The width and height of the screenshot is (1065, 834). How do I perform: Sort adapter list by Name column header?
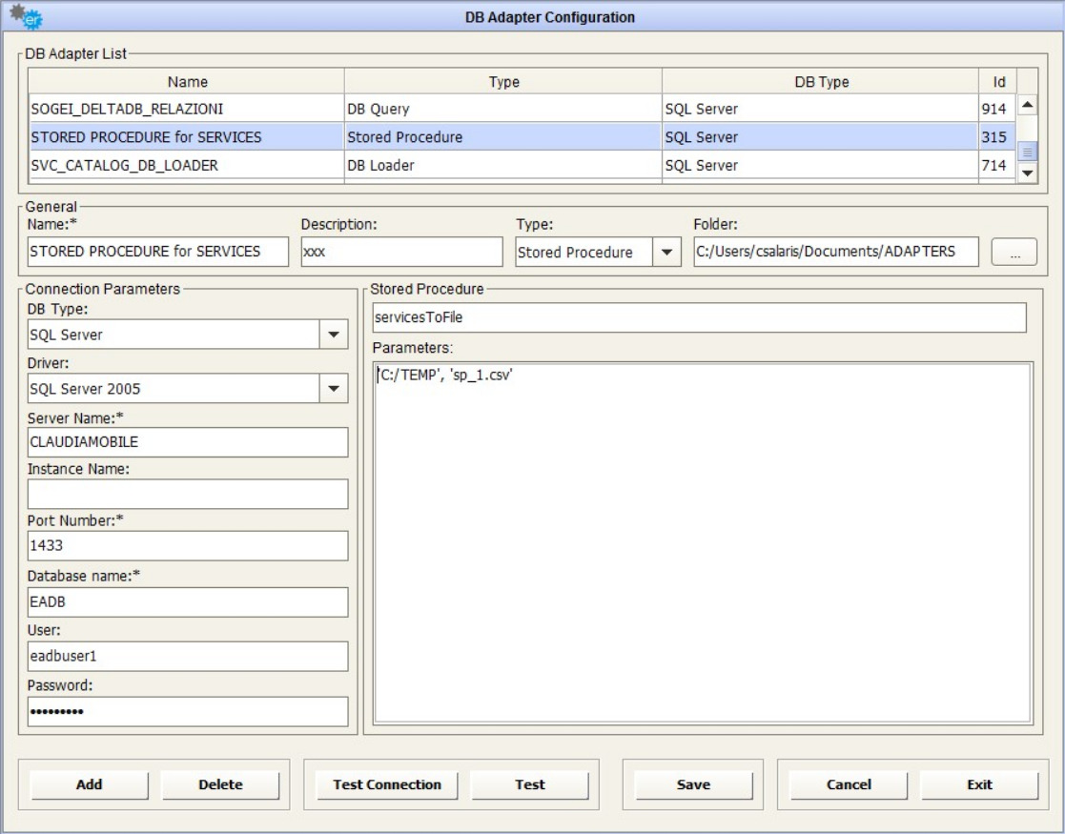(186, 82)
